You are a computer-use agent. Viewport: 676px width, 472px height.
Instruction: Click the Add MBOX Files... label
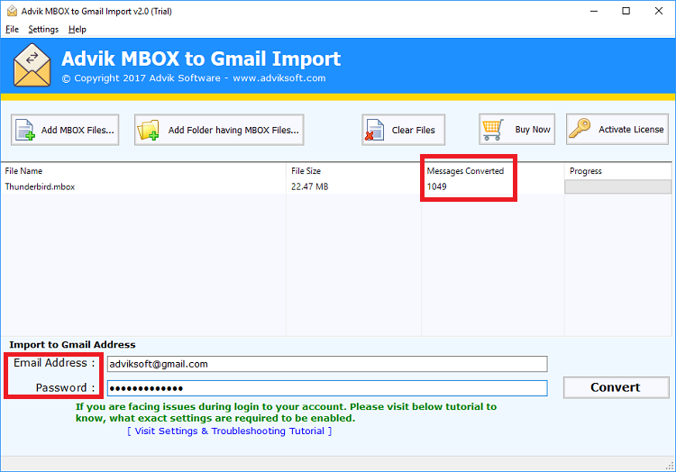(78, 130)
